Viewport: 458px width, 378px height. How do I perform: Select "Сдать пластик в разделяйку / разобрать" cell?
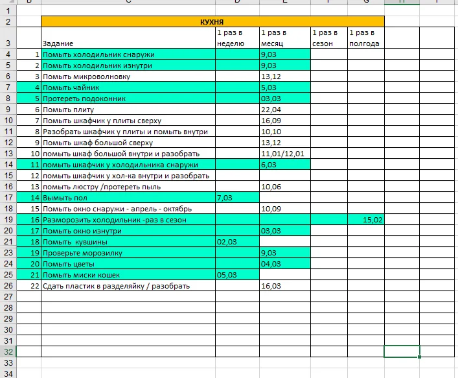click(x=128, y=286)
